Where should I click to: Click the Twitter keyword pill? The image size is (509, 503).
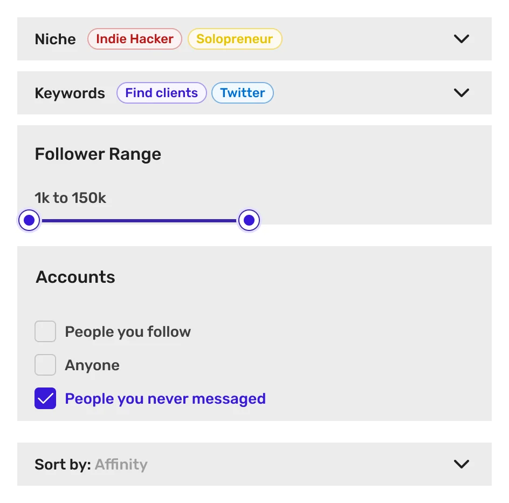(x=242, y=93)
